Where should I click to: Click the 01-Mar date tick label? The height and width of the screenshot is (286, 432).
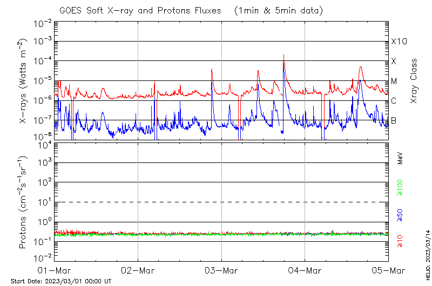[x=55, y=270]
